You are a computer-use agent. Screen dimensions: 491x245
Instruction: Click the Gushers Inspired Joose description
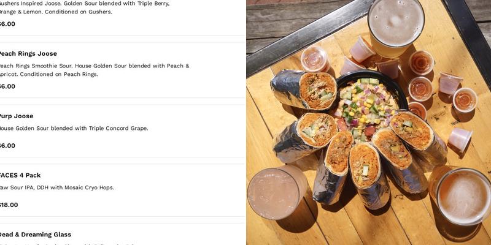85,7
